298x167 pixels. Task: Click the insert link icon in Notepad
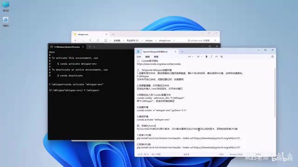pyautogui.click(x=216, y=57)
